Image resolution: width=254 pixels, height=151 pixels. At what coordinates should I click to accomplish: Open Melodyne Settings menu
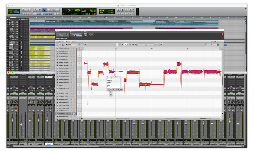[x=58, y=41]
